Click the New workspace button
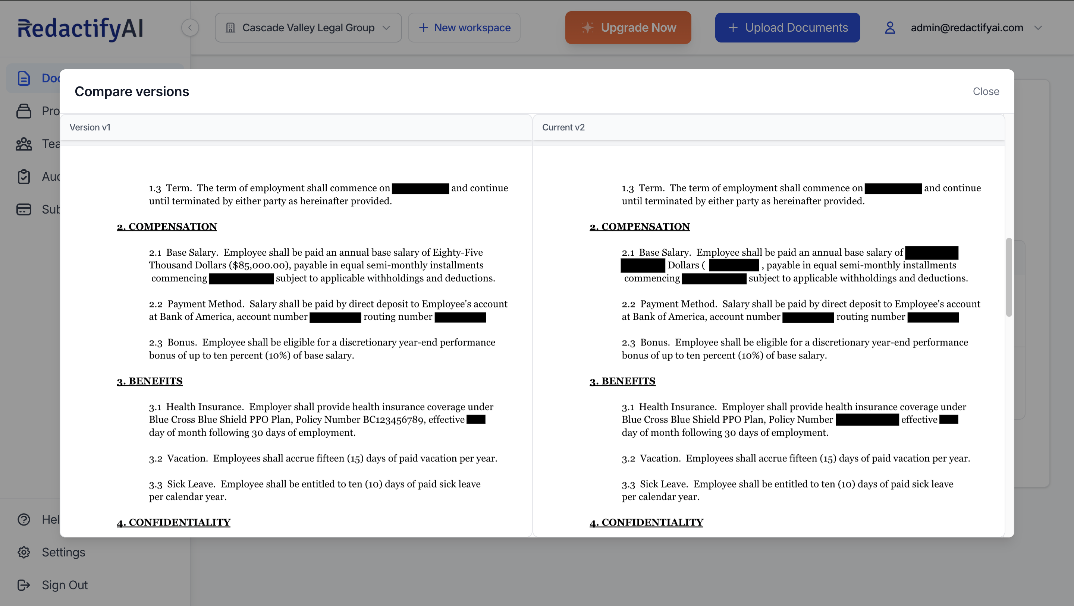This screenshot has height=606, width=1074. coord(464,28)
